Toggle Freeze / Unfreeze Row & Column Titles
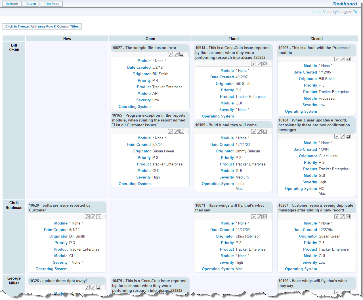 42,26
